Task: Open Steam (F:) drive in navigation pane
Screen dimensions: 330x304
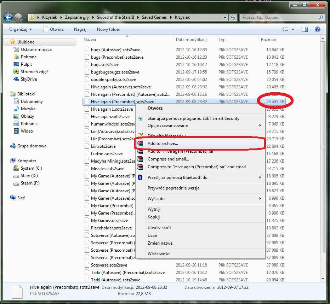Action: point(30,183)
